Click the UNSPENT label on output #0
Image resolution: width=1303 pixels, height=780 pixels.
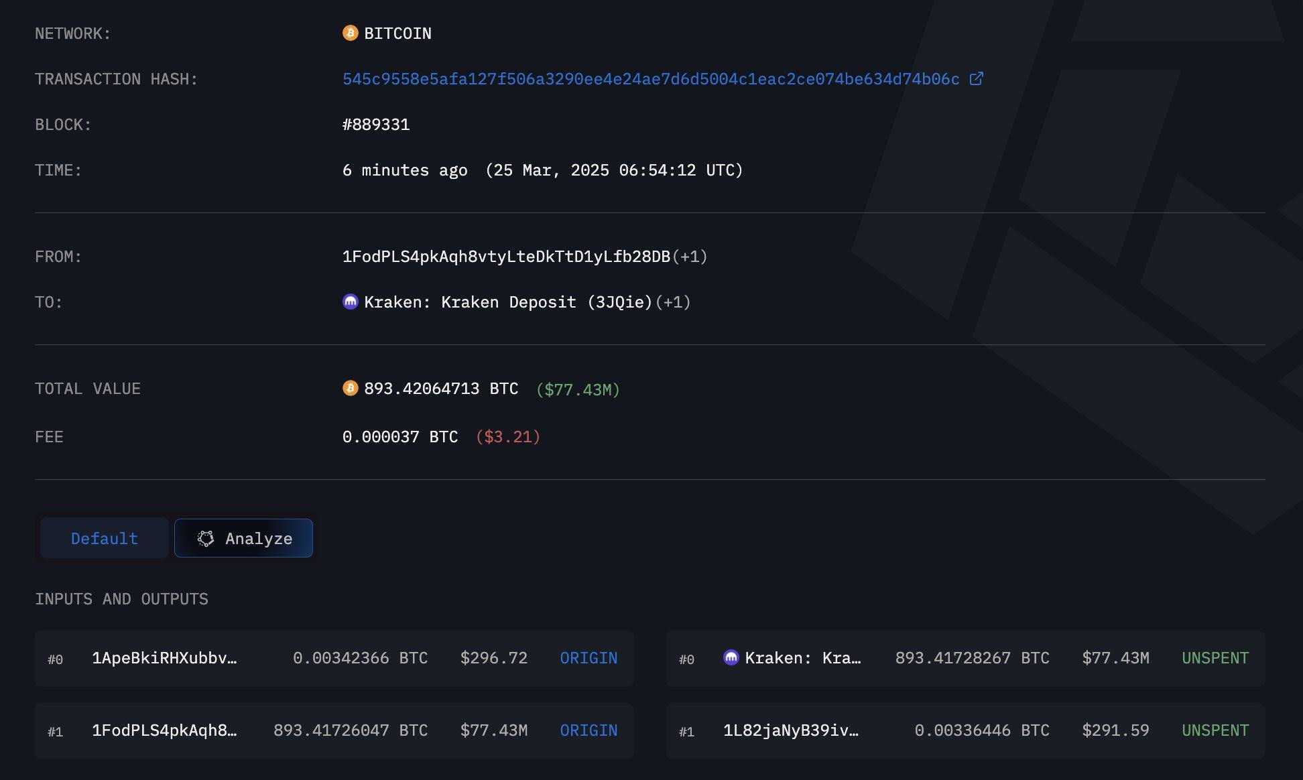tap(1214, 658)
